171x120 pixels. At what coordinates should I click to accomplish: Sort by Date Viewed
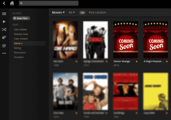[21, 39]
